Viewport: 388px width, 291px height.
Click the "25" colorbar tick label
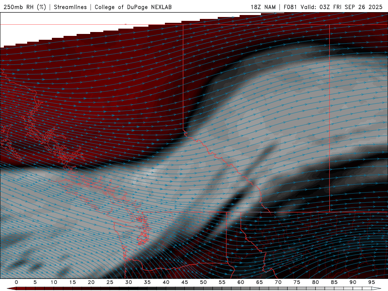(110, 282)
